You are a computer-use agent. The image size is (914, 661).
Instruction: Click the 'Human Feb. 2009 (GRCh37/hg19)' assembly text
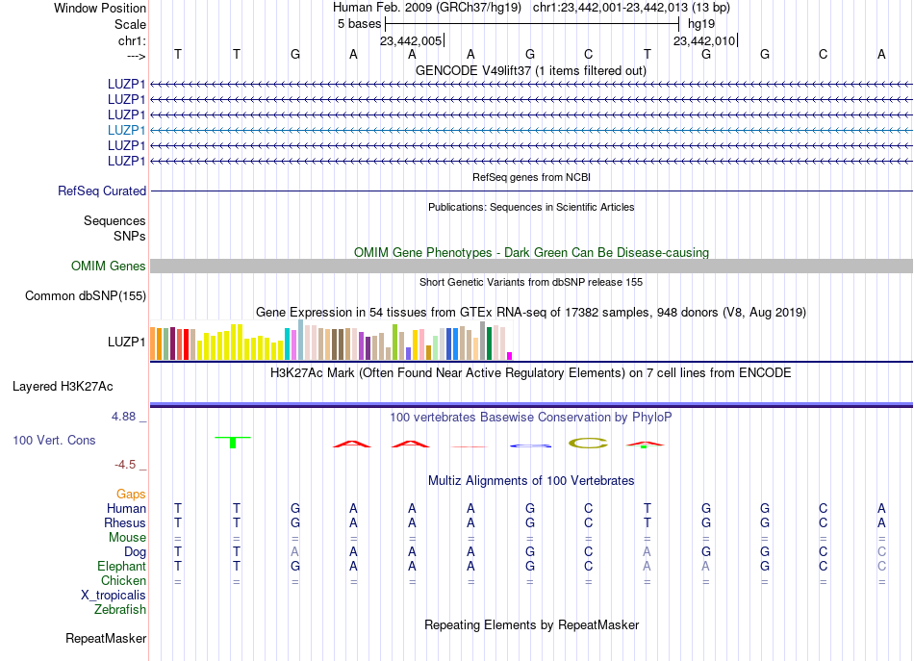(x=426, y=8)
